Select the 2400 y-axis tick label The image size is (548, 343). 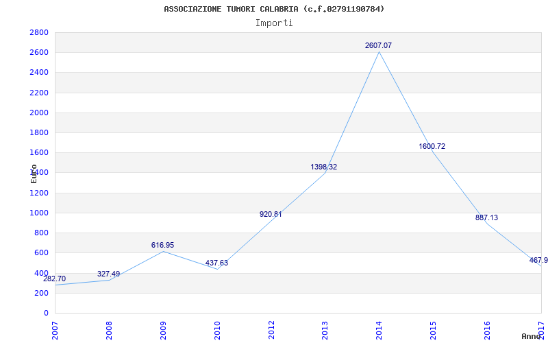coord(39,73)
